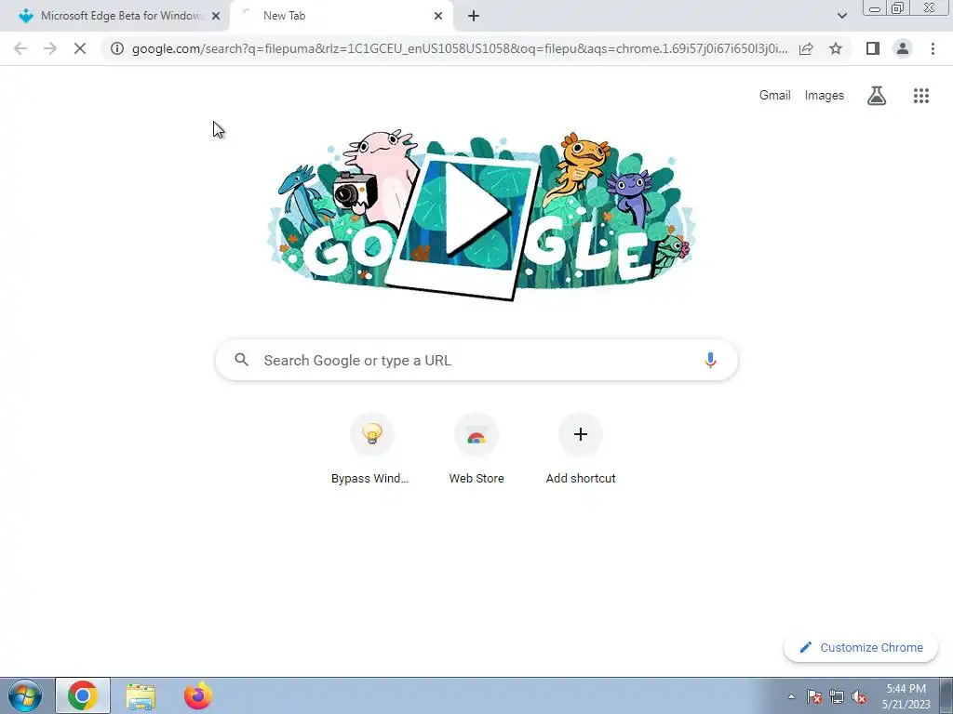Image resolution: width=953 pixels, height=714 pixels.
Task: Toggle the Chrome side panel
Action: [x=873, y=48]
